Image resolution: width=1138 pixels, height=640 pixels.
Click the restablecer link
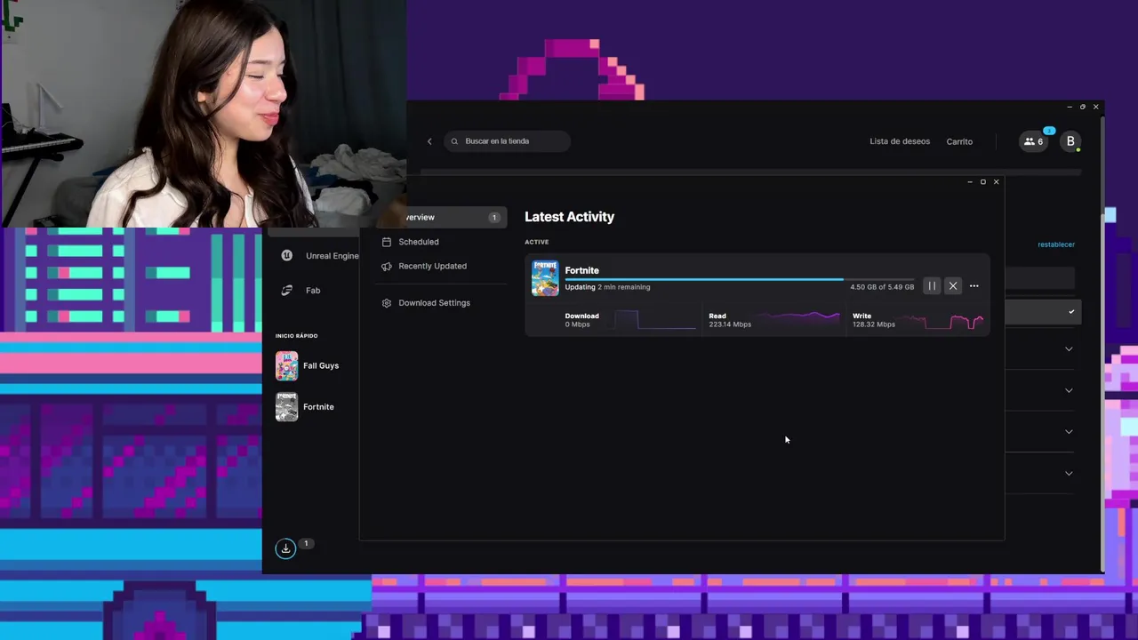coord(1056,244)
